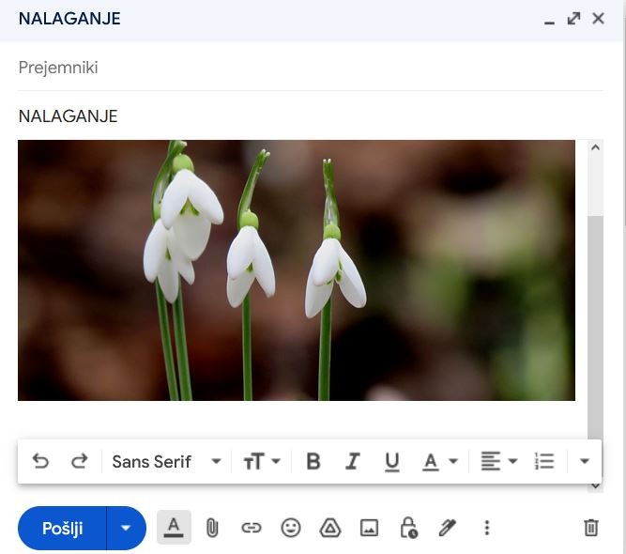The width and height of the screenshot is (626, 554).
Task: Open the Sans Serif font dropdown
Action: [166, 461]
